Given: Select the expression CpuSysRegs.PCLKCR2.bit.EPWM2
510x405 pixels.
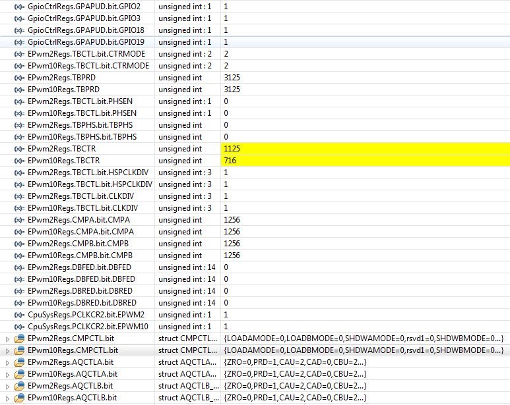Looking at the screenshot, I should (x=86, y=315).
